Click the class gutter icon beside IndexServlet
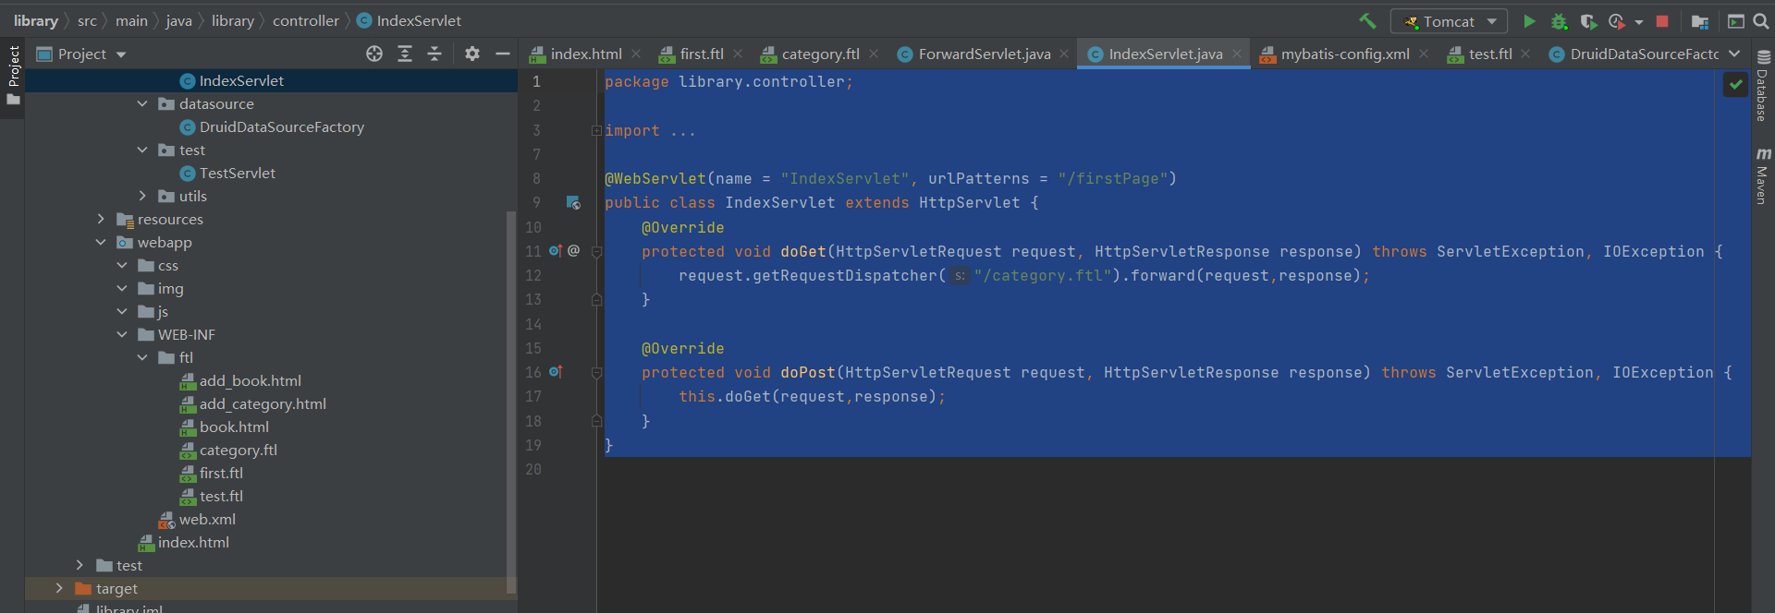The width and height of the screenshot is (1775, 613). coord(573,202)
